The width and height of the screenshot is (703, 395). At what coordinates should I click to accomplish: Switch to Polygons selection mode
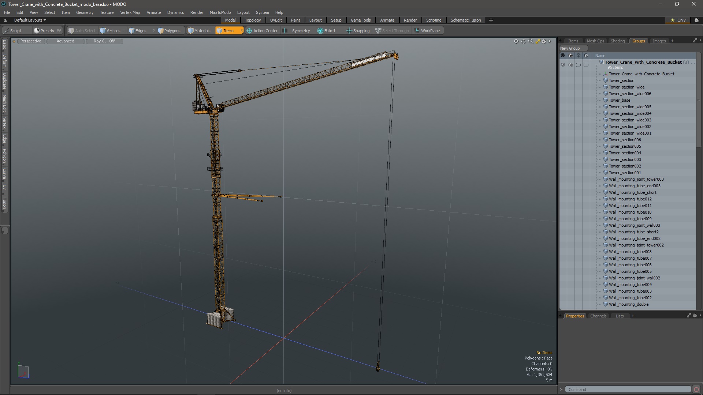click(169, 31)
